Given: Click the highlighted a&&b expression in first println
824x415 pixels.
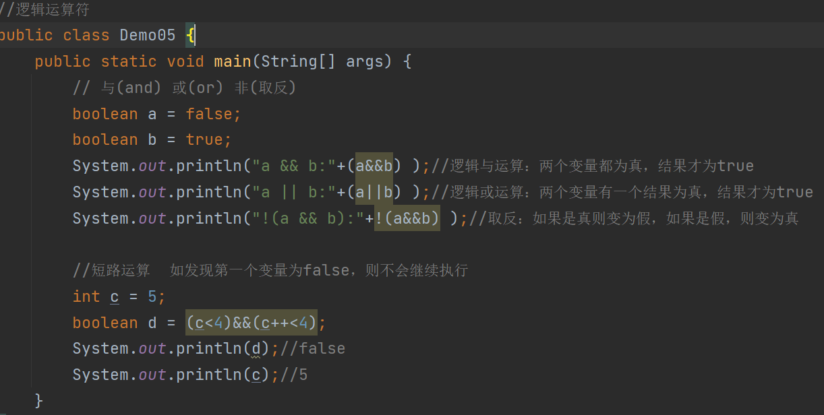Looking at the screenshot, I should (378, 166).
